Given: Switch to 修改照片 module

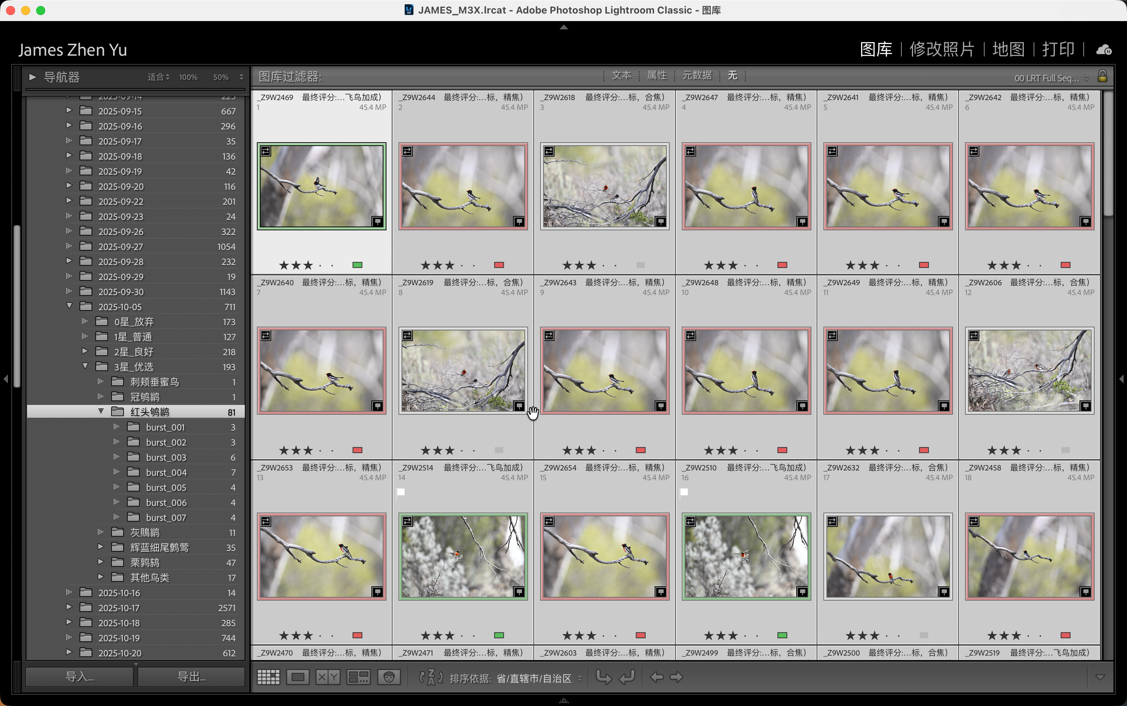Looking at the screenshot, I should [x=942, y=49].
